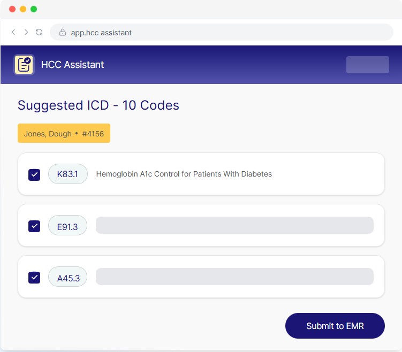Screen dimensions: 402x352
Task: Uncheck the E91.3 code checkbox
Action: tap(34, 226)
